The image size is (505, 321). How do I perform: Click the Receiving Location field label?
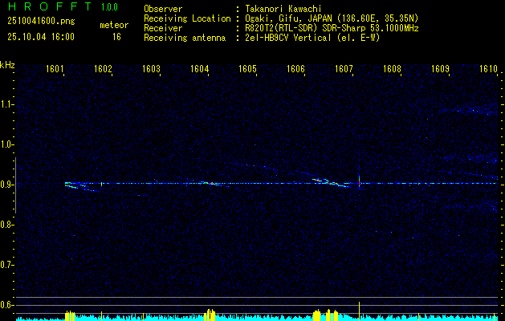coord(187,18)
